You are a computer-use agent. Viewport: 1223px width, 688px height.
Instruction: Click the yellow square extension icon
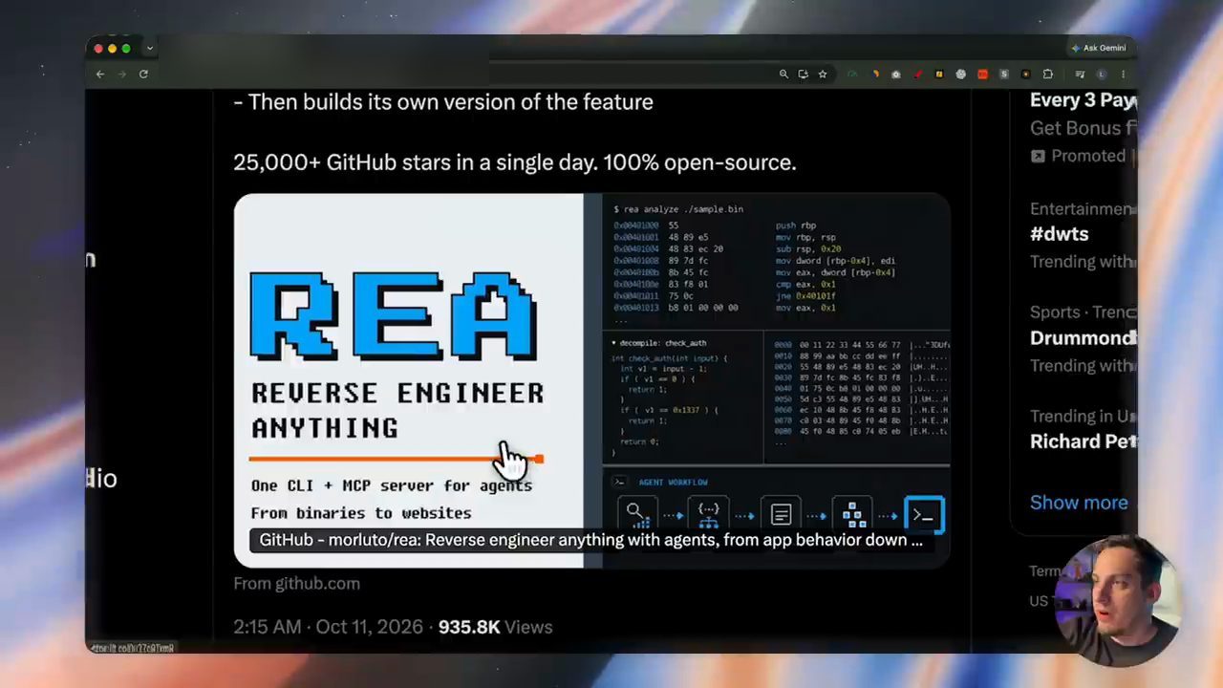pyautogui.click(x=939, y=75)
